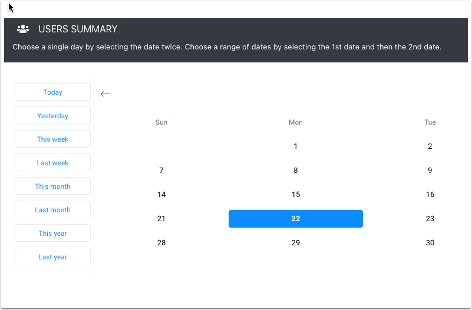Choose the This month range
The width and height of the screenshot is (472, 310).
pos(52,186)
